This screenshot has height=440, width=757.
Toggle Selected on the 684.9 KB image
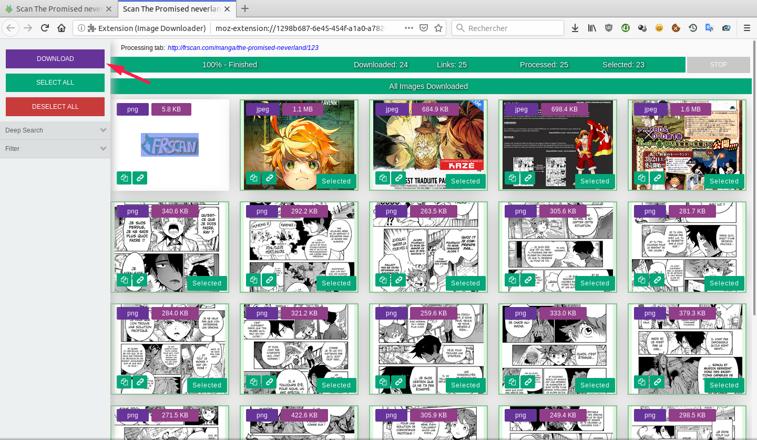tap(466, 181)
